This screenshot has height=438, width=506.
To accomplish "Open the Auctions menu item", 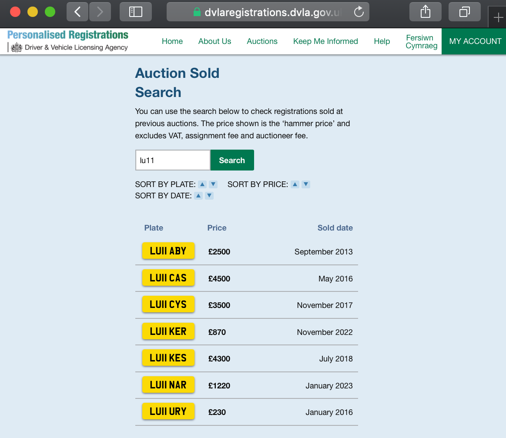I will click(262, 41).
